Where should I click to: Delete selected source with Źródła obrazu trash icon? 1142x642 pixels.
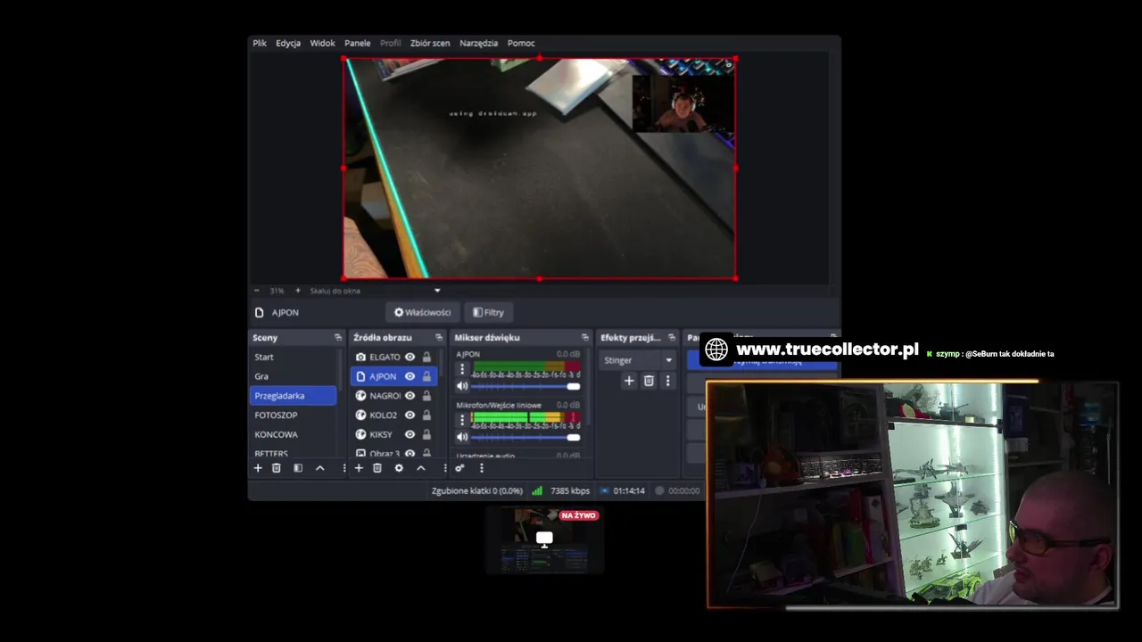coord(377,468)
